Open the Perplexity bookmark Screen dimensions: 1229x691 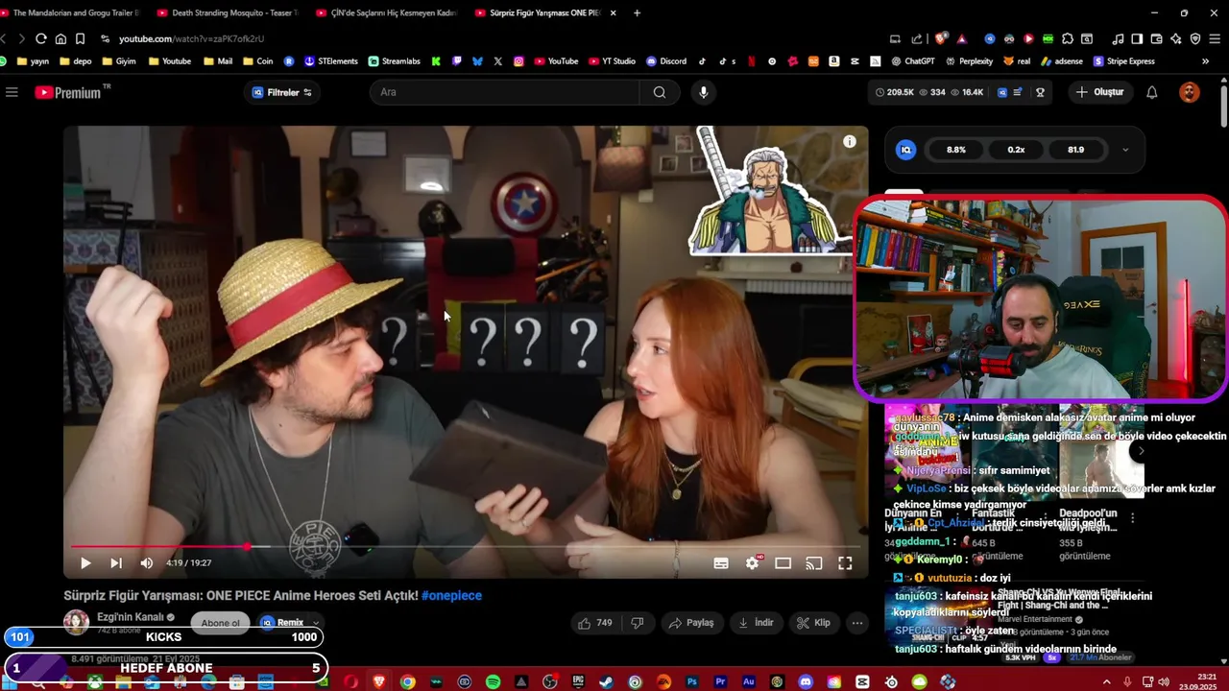pos(969,61)
